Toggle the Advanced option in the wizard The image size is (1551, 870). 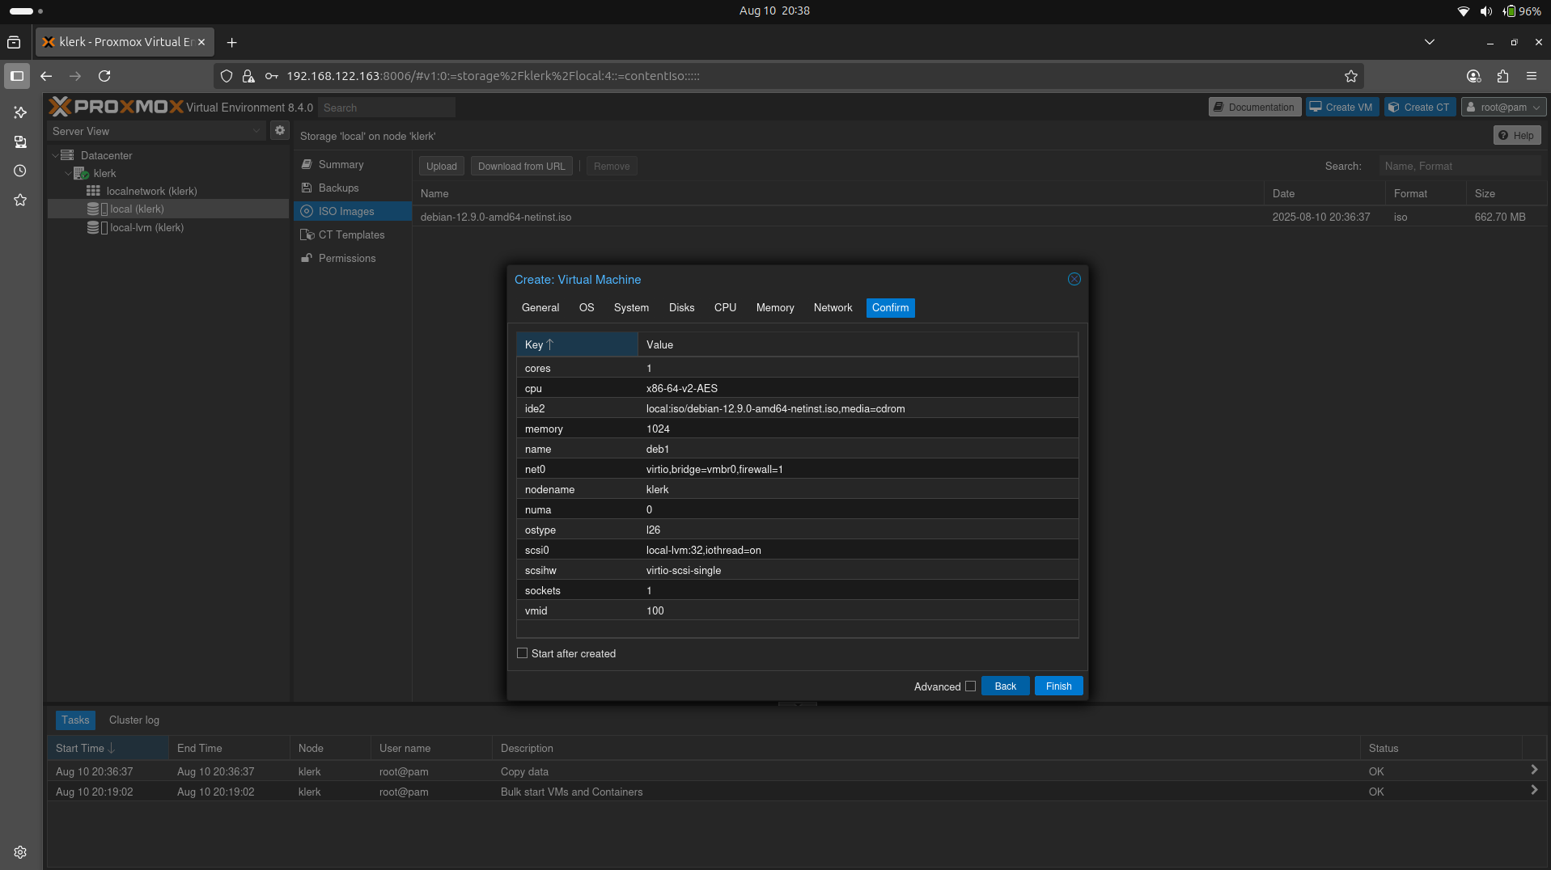pos(970,686)
